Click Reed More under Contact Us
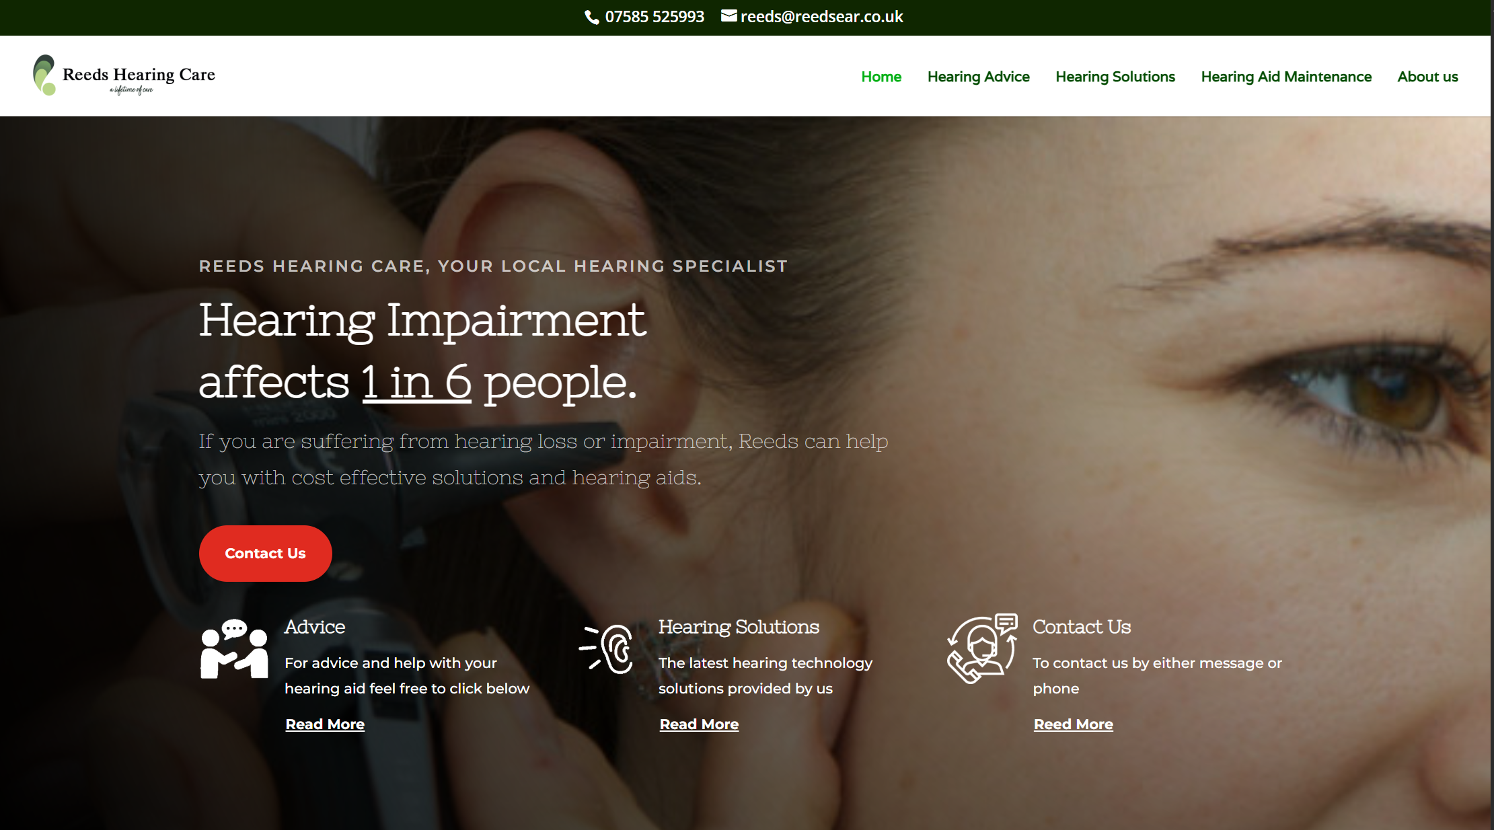The height and width of the screenshot is (830, 1494). click(x=1073, y=724)
